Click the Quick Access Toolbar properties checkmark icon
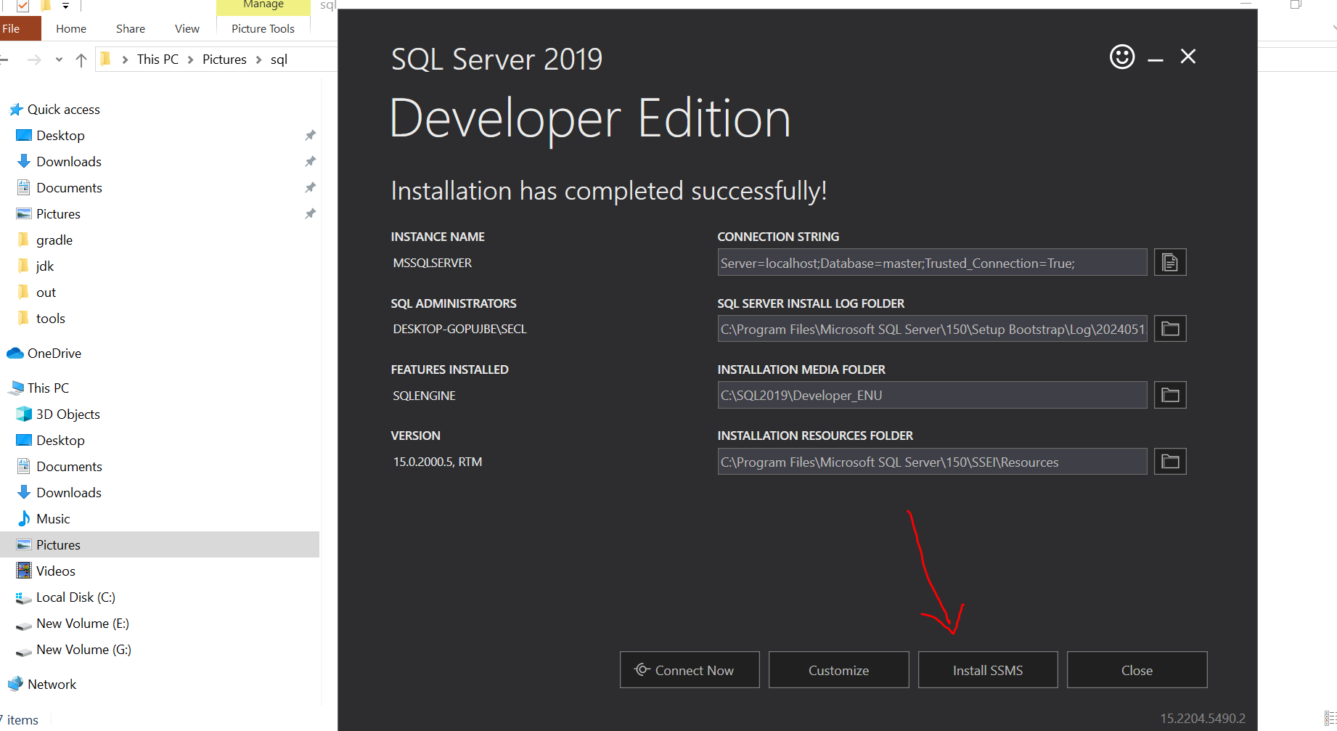 (x=23, y=6)
